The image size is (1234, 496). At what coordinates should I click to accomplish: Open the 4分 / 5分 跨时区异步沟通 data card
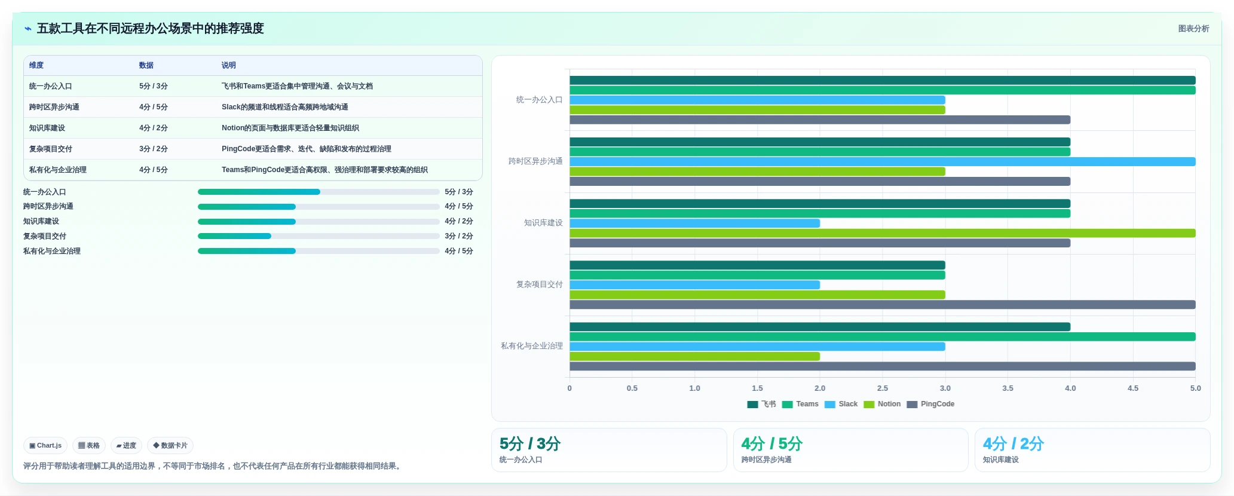[x=850, y=450]
